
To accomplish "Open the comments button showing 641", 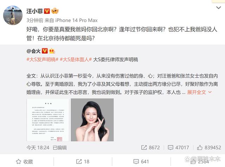I will [x=141, y=162].
